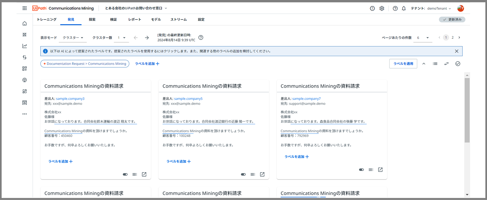Switch to the ストリーム tab
Image resolution: width=487 pixels, height=200 pixels.
179,19
